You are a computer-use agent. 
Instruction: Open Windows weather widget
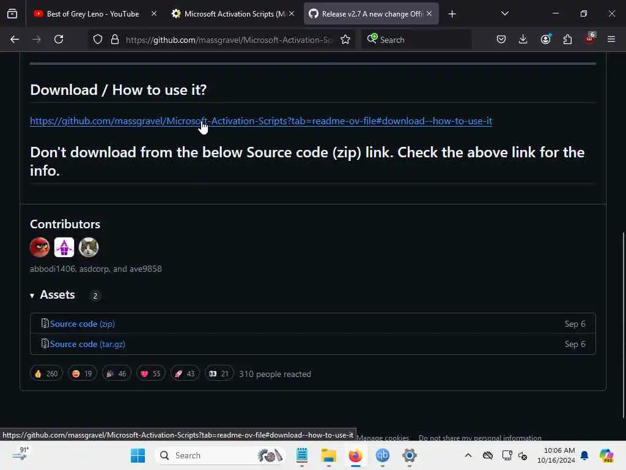click(x=20, y=455)
